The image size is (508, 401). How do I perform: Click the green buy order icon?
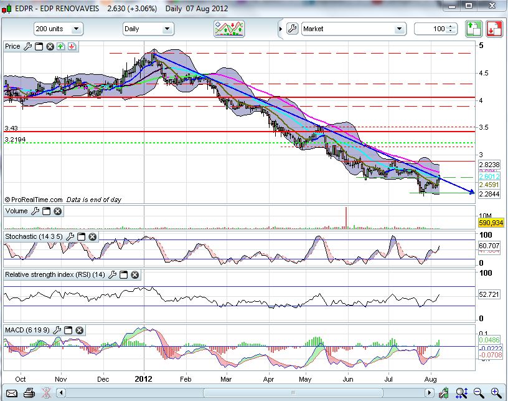pyautogui.click(x=474, y=29)
